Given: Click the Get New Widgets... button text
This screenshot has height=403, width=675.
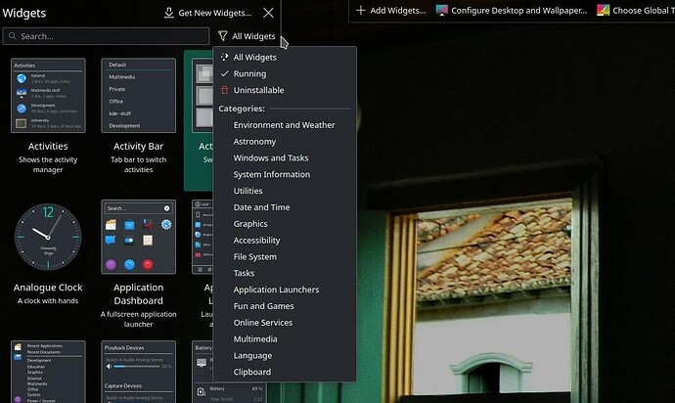Looking at the screenshot, I should pos(215,13).
